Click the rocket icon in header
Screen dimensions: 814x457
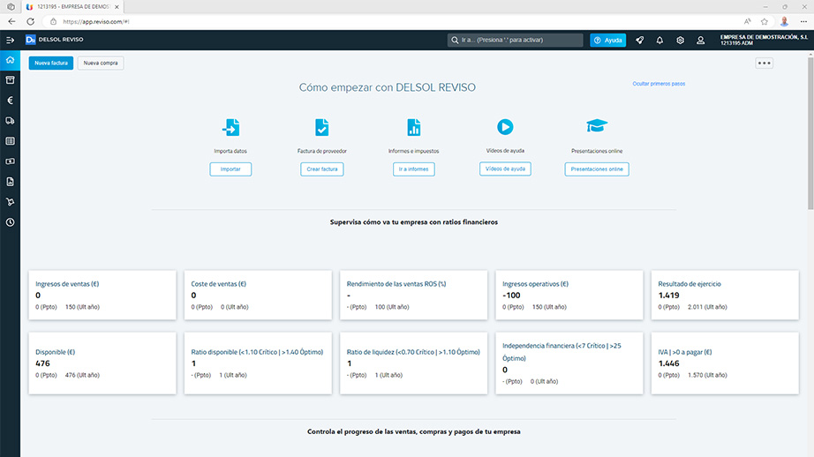pos(639,40)
